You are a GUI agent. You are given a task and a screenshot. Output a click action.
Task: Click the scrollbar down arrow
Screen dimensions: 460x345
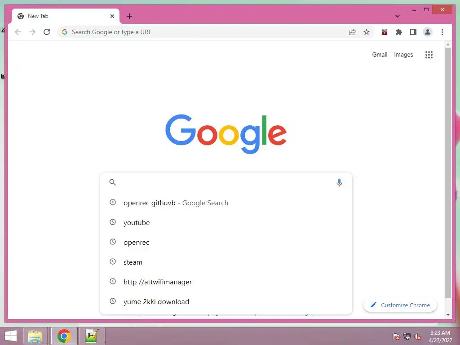[x=448, y=315]
